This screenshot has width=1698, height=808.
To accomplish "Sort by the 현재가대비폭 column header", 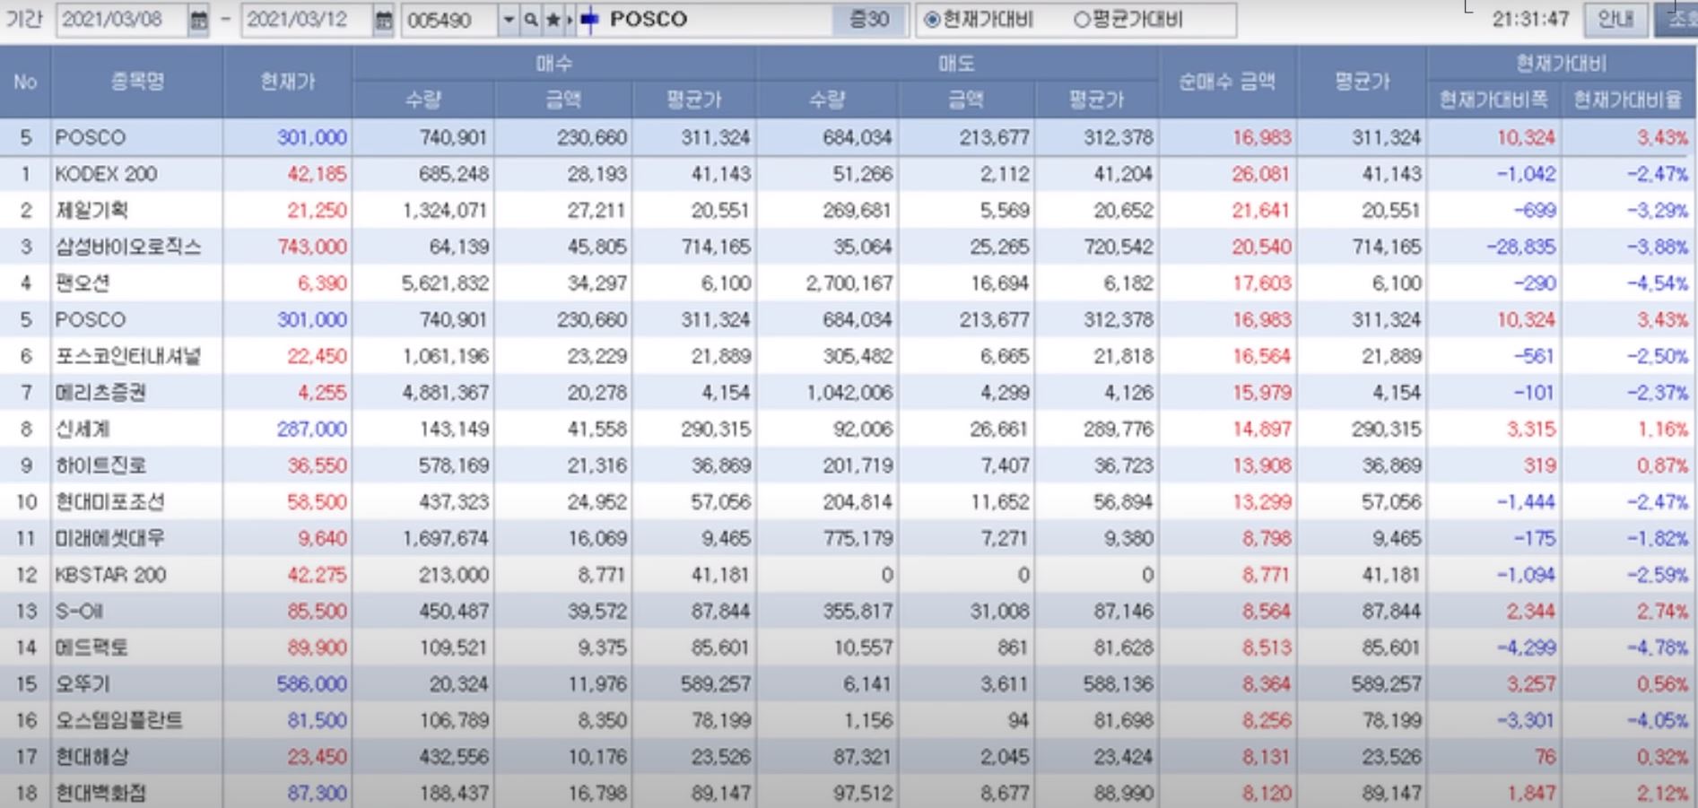I will pos(1493,100).
